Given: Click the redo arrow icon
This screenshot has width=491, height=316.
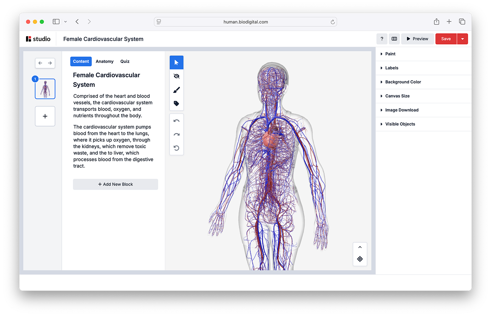Looking at the screenshot, I should [176, 134].
